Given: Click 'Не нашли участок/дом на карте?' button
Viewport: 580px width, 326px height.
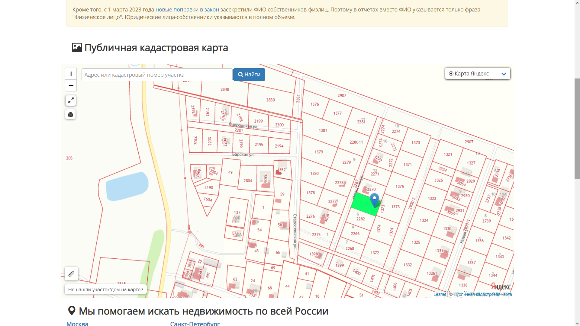Looking at the screenshot, I should pyautogui.click(x=106, y=289).
